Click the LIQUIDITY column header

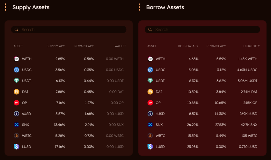252,46
